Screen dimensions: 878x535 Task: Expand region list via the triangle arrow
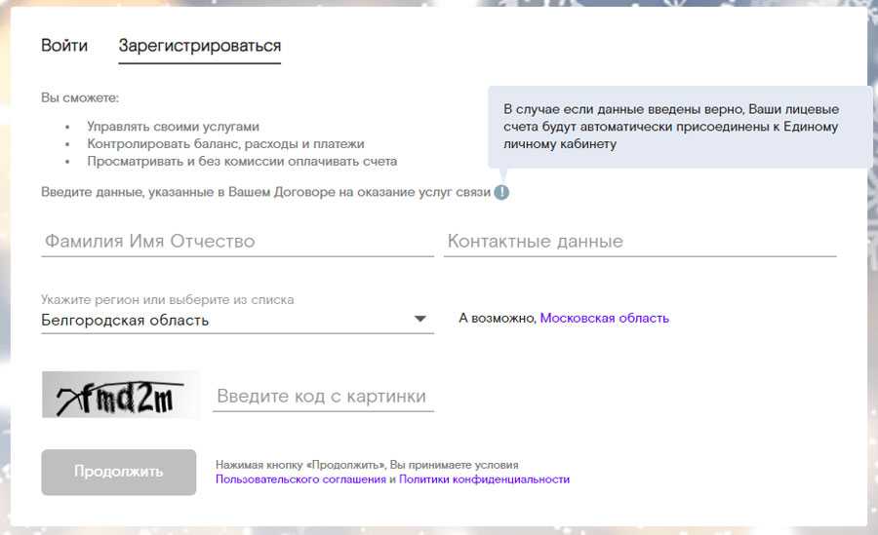420,319
